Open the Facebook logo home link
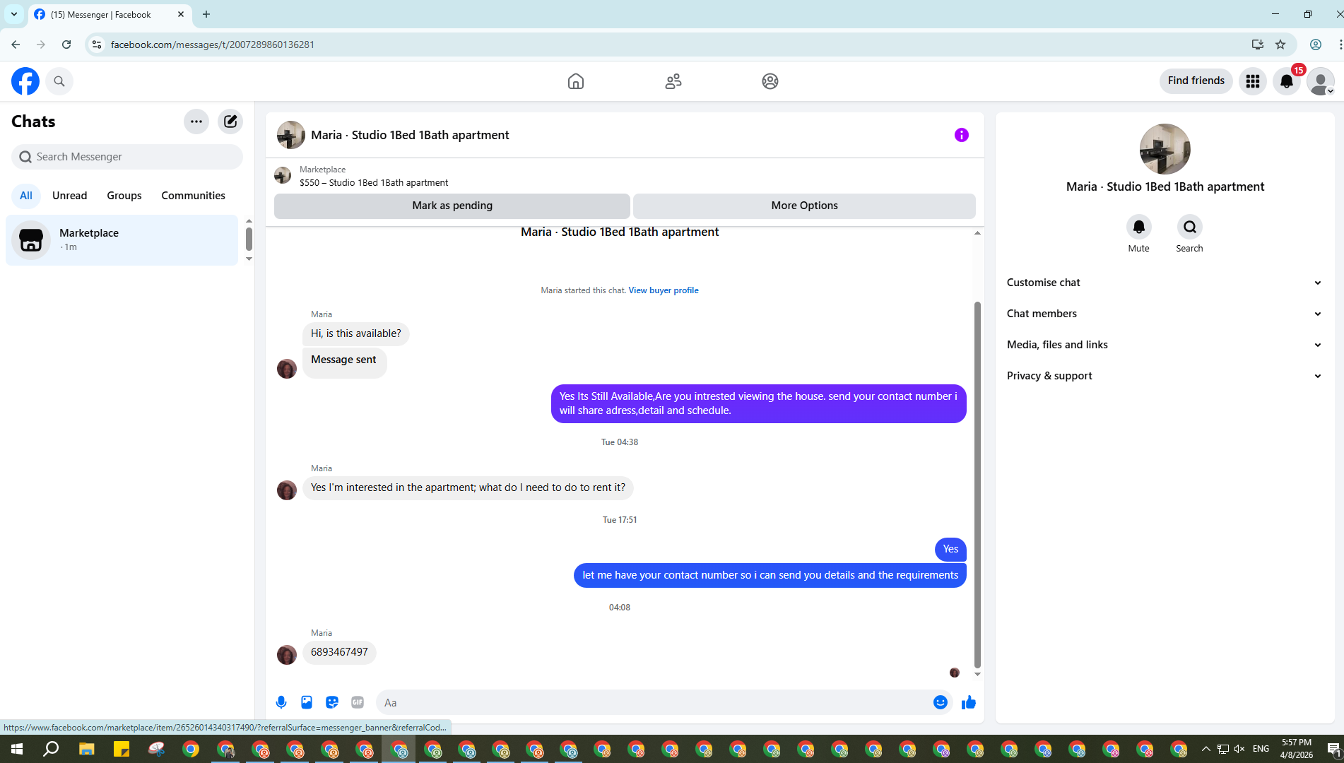Viewport: 1344px width, 763px height. click(25, 81)
